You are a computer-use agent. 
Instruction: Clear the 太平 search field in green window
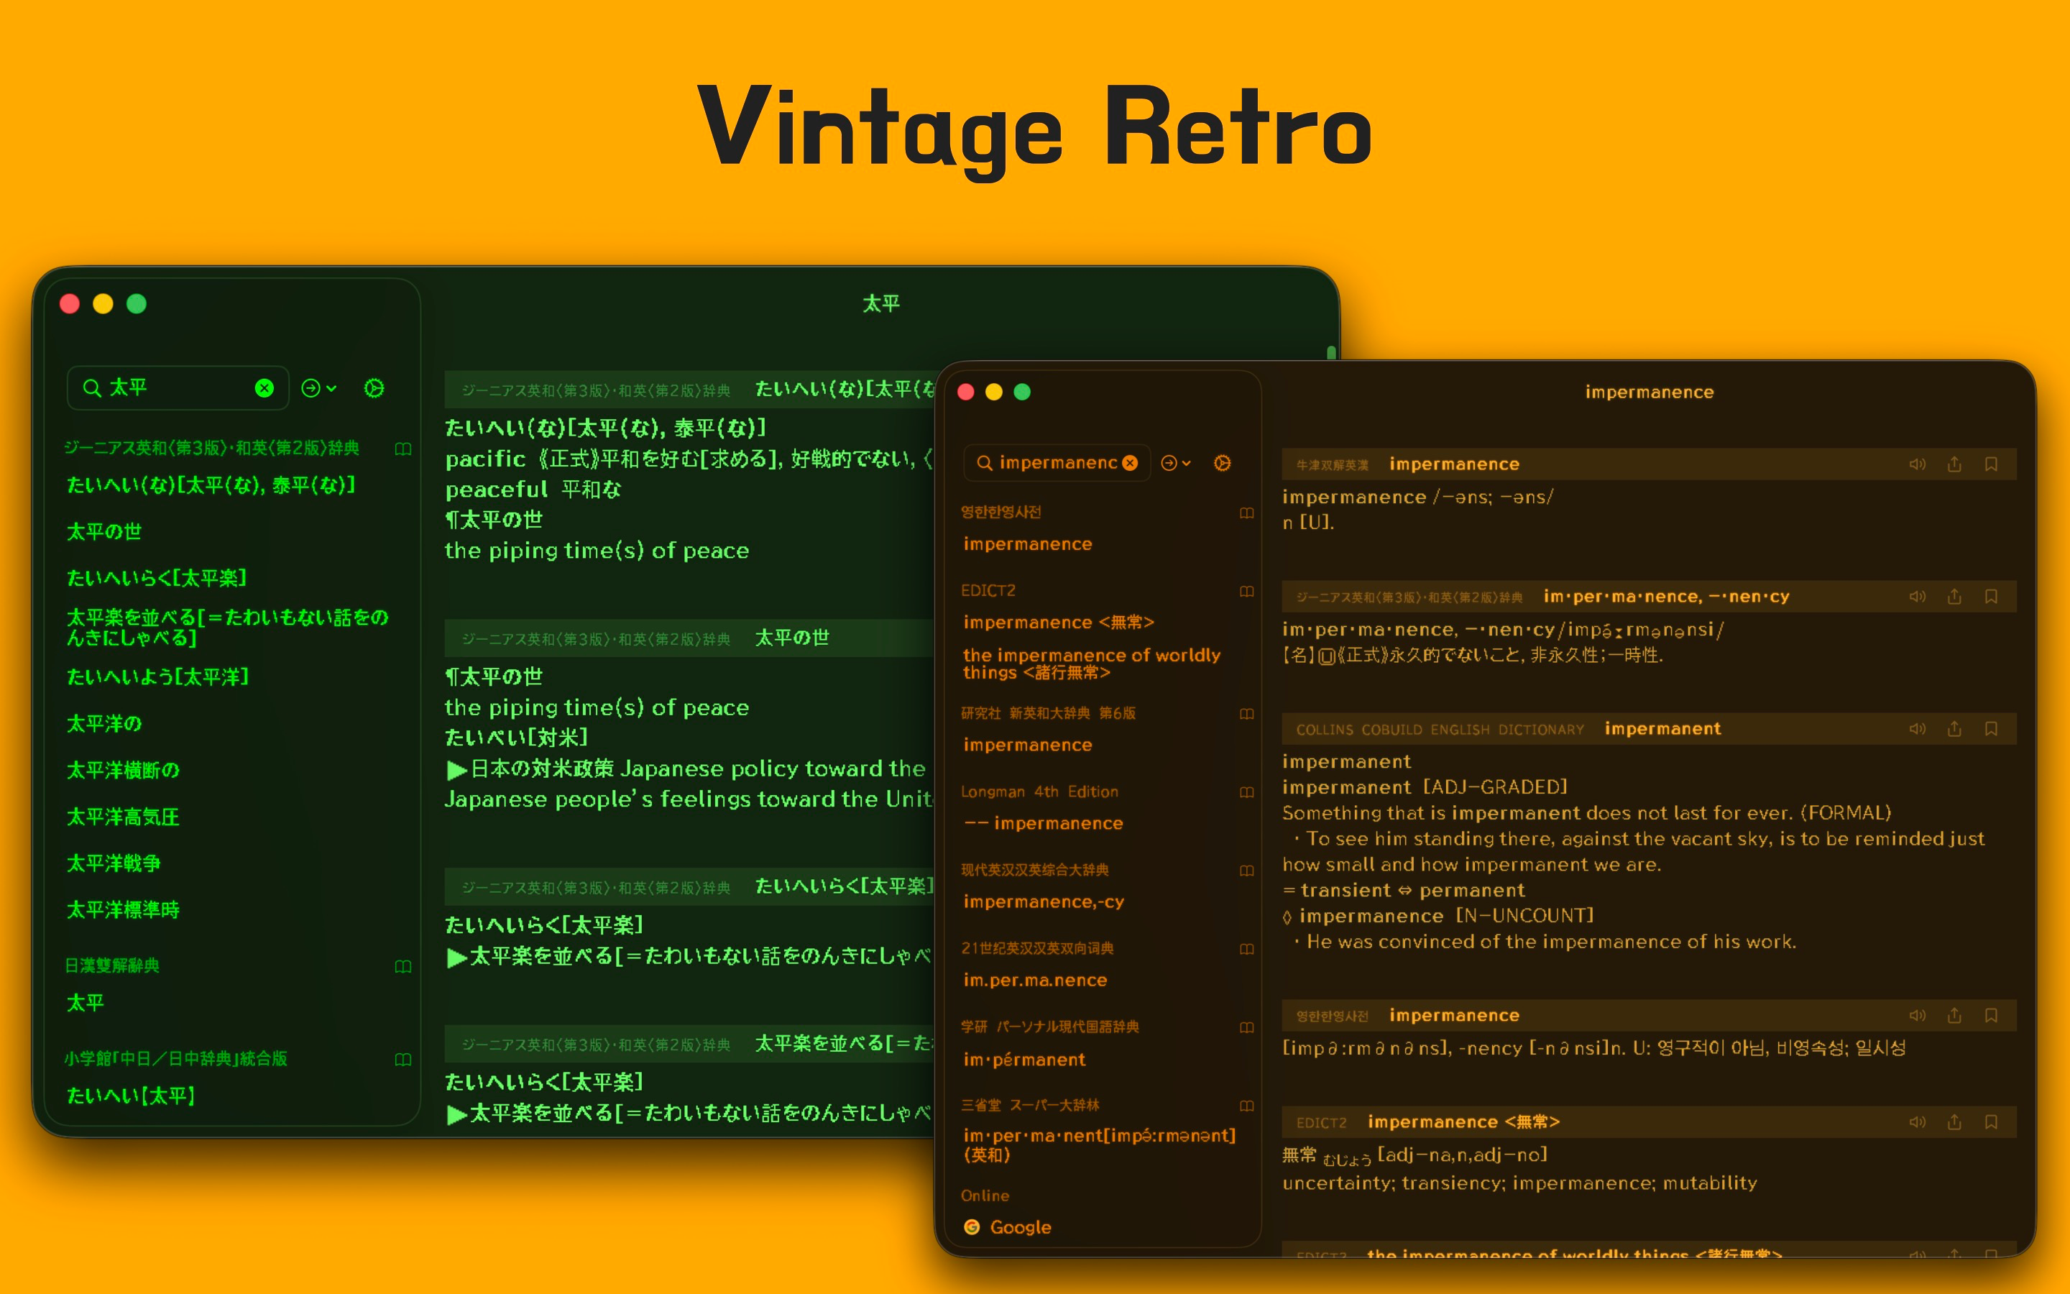264,388
